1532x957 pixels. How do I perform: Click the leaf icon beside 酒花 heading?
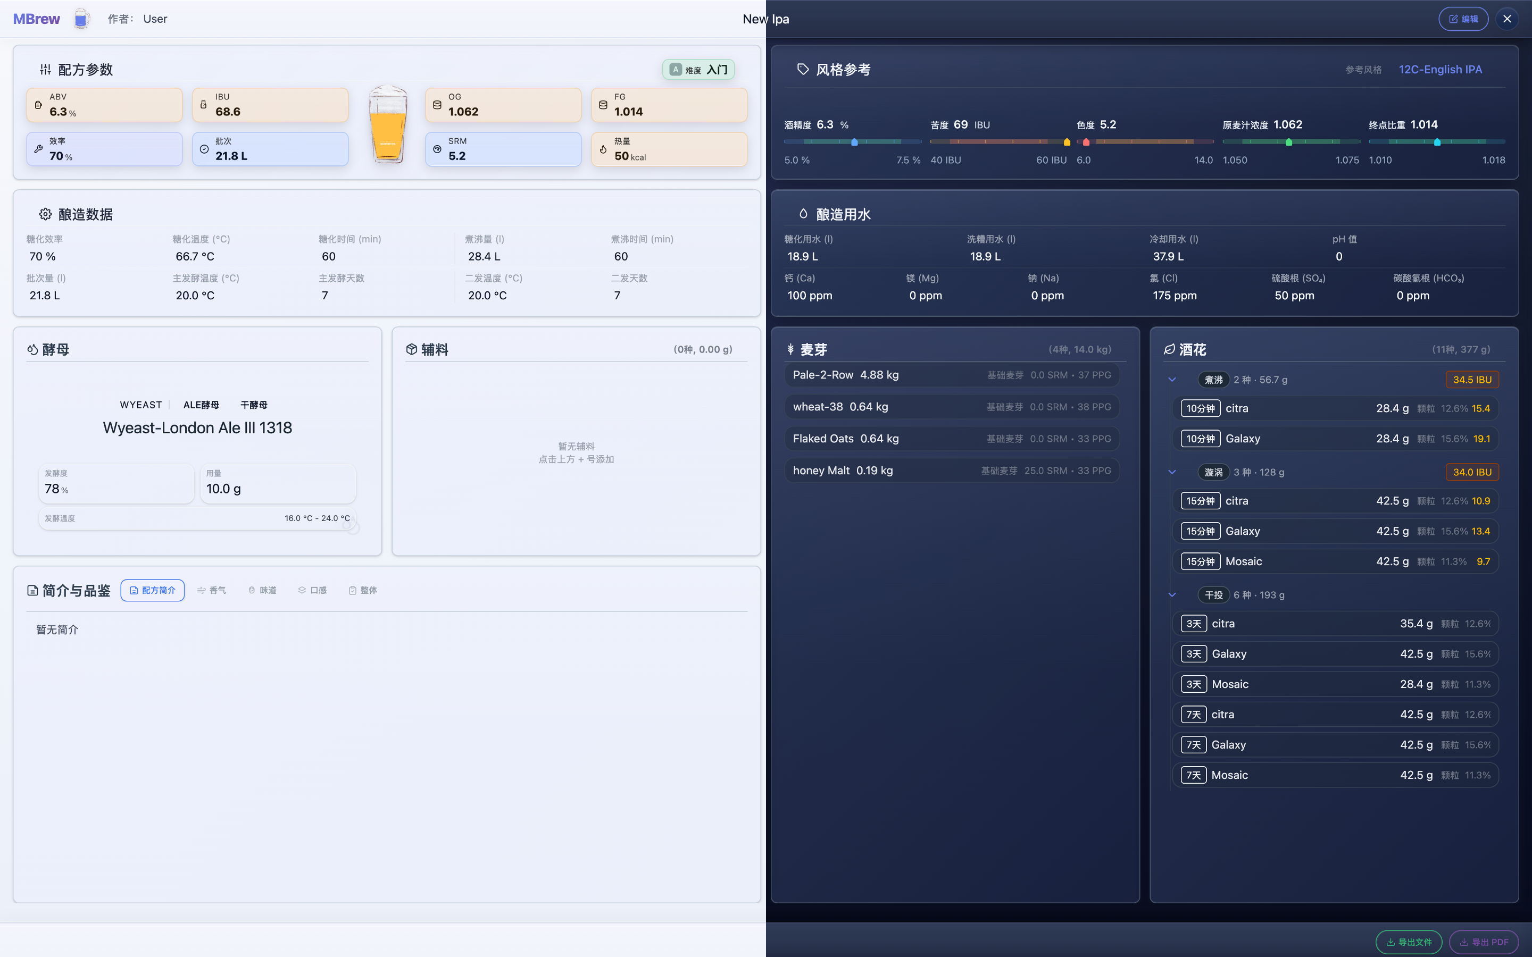1169,349
